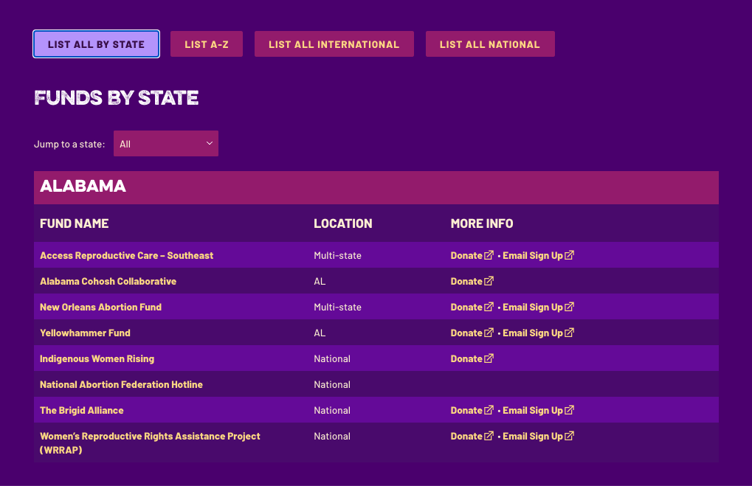Open Alabama Cohosh Collaborative fund page
Viewport: 752px width, 486px height.
pyautogui.click(x=108, y=281)
